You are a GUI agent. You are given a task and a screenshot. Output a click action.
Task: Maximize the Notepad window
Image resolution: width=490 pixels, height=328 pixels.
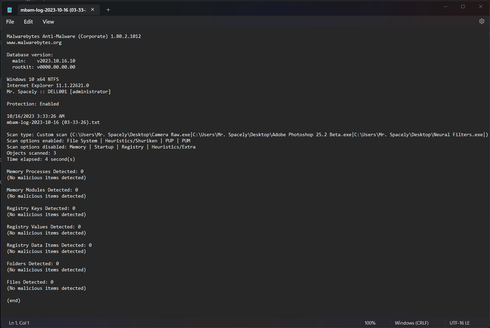coord(463,6)
